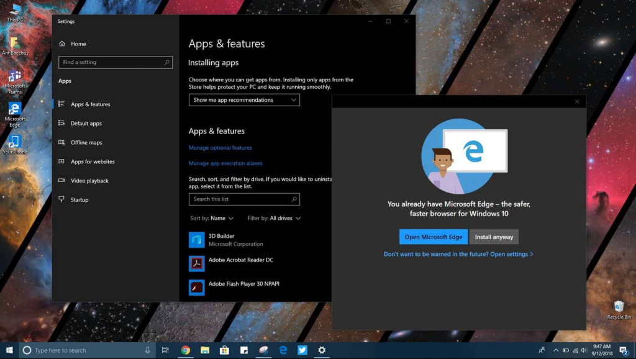
Task: Expand the Show me app recommendations dropdown
Action: 244,100
